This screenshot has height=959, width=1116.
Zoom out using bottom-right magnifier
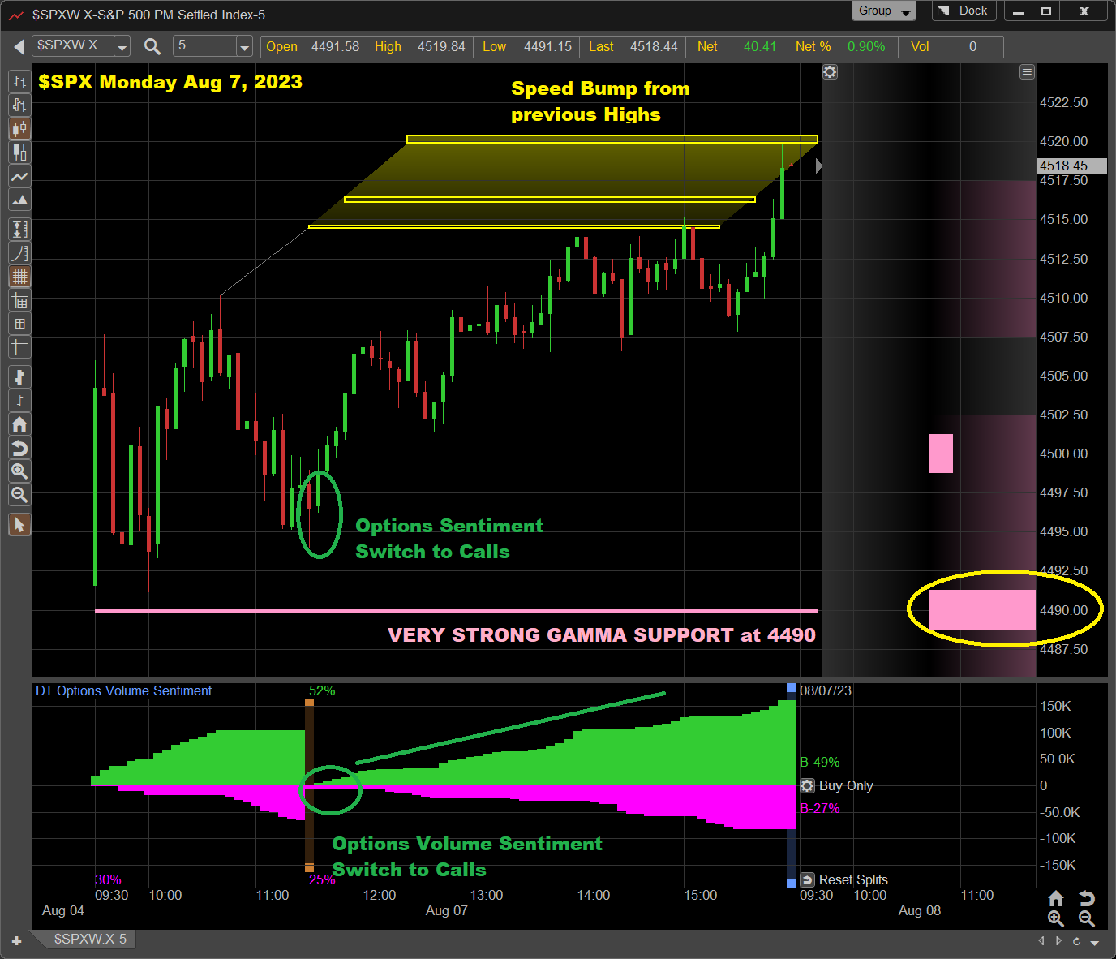coord(1087,918)
